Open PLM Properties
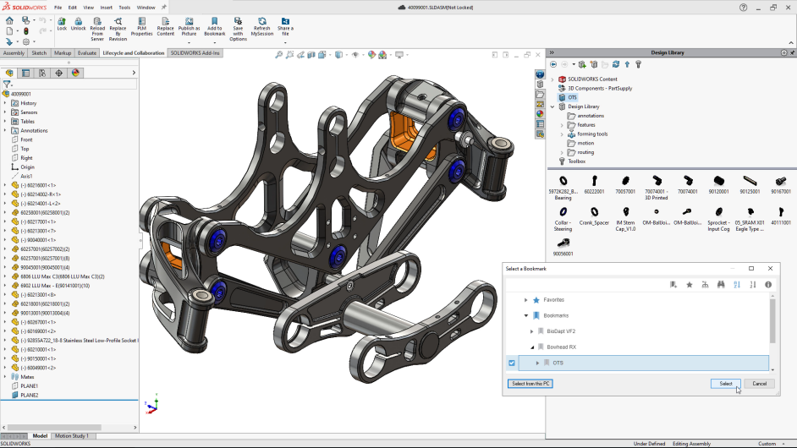797x448 pixels. 141,21
